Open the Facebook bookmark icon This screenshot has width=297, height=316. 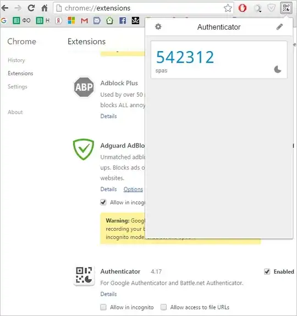click(x=123, y=20)
